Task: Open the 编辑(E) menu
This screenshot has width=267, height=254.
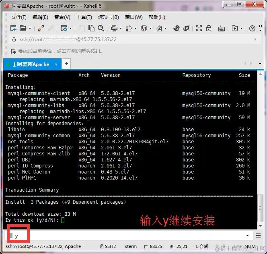Action: tap(40, 17)
